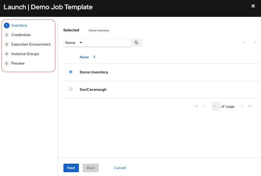Screen dimensions: 261x176
Task: Go to Credentials wizard step
Action: (21, 35)
